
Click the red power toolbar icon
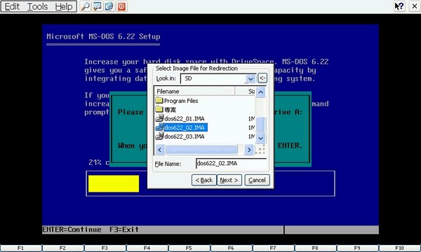[121, 6]
